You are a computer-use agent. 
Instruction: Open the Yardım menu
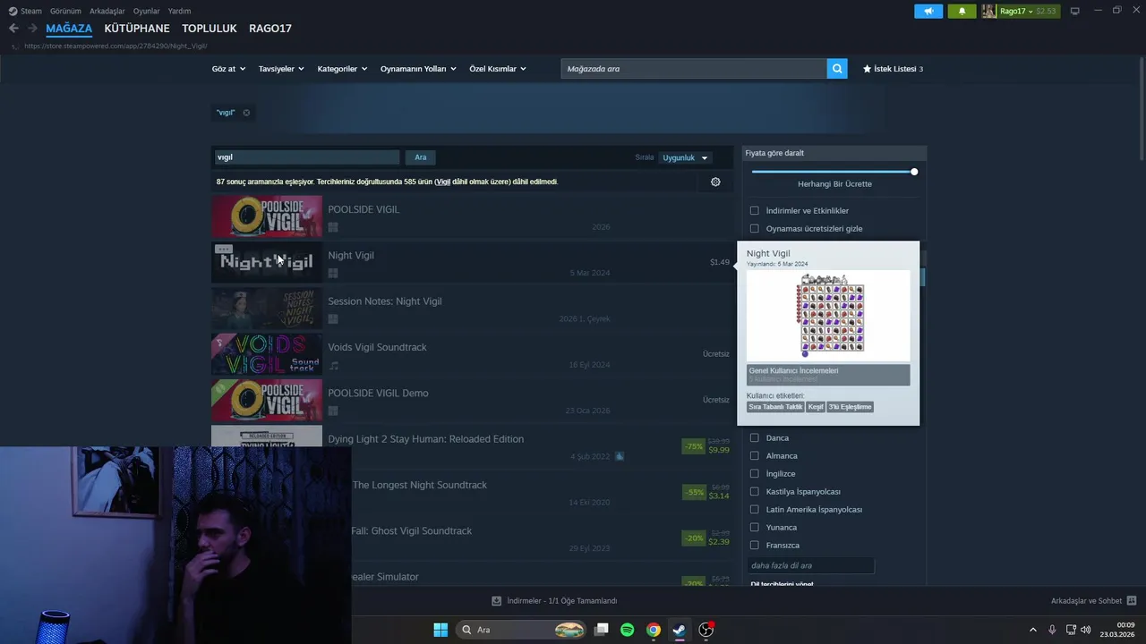click(x=180, y=11)
